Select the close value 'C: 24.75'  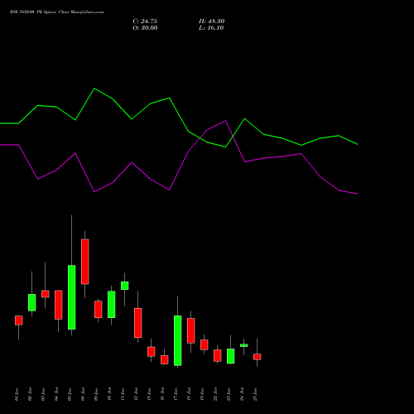tap(145, 22)
